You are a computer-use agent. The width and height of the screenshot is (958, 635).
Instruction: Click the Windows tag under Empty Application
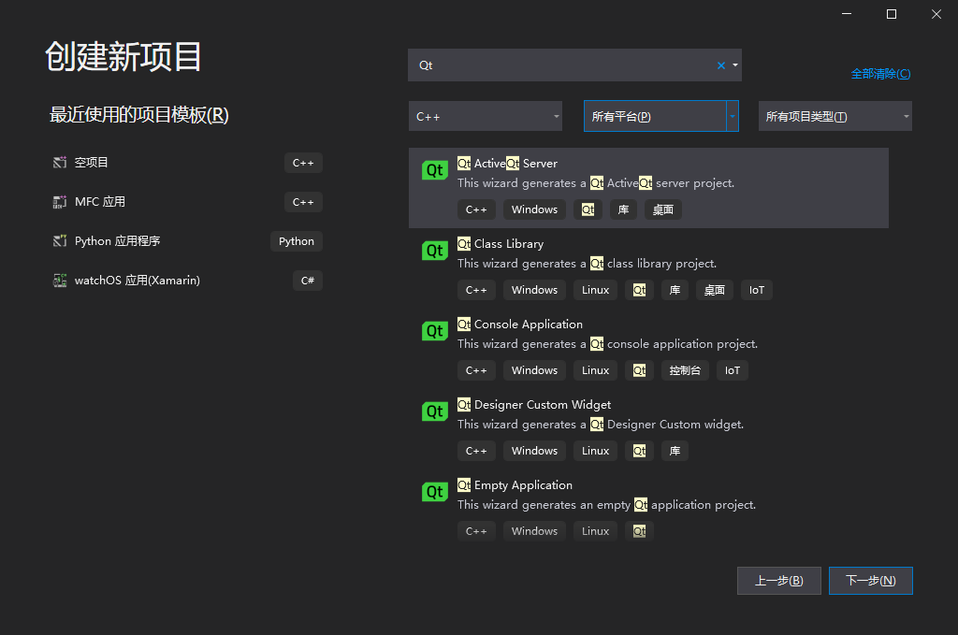[534, 531]
